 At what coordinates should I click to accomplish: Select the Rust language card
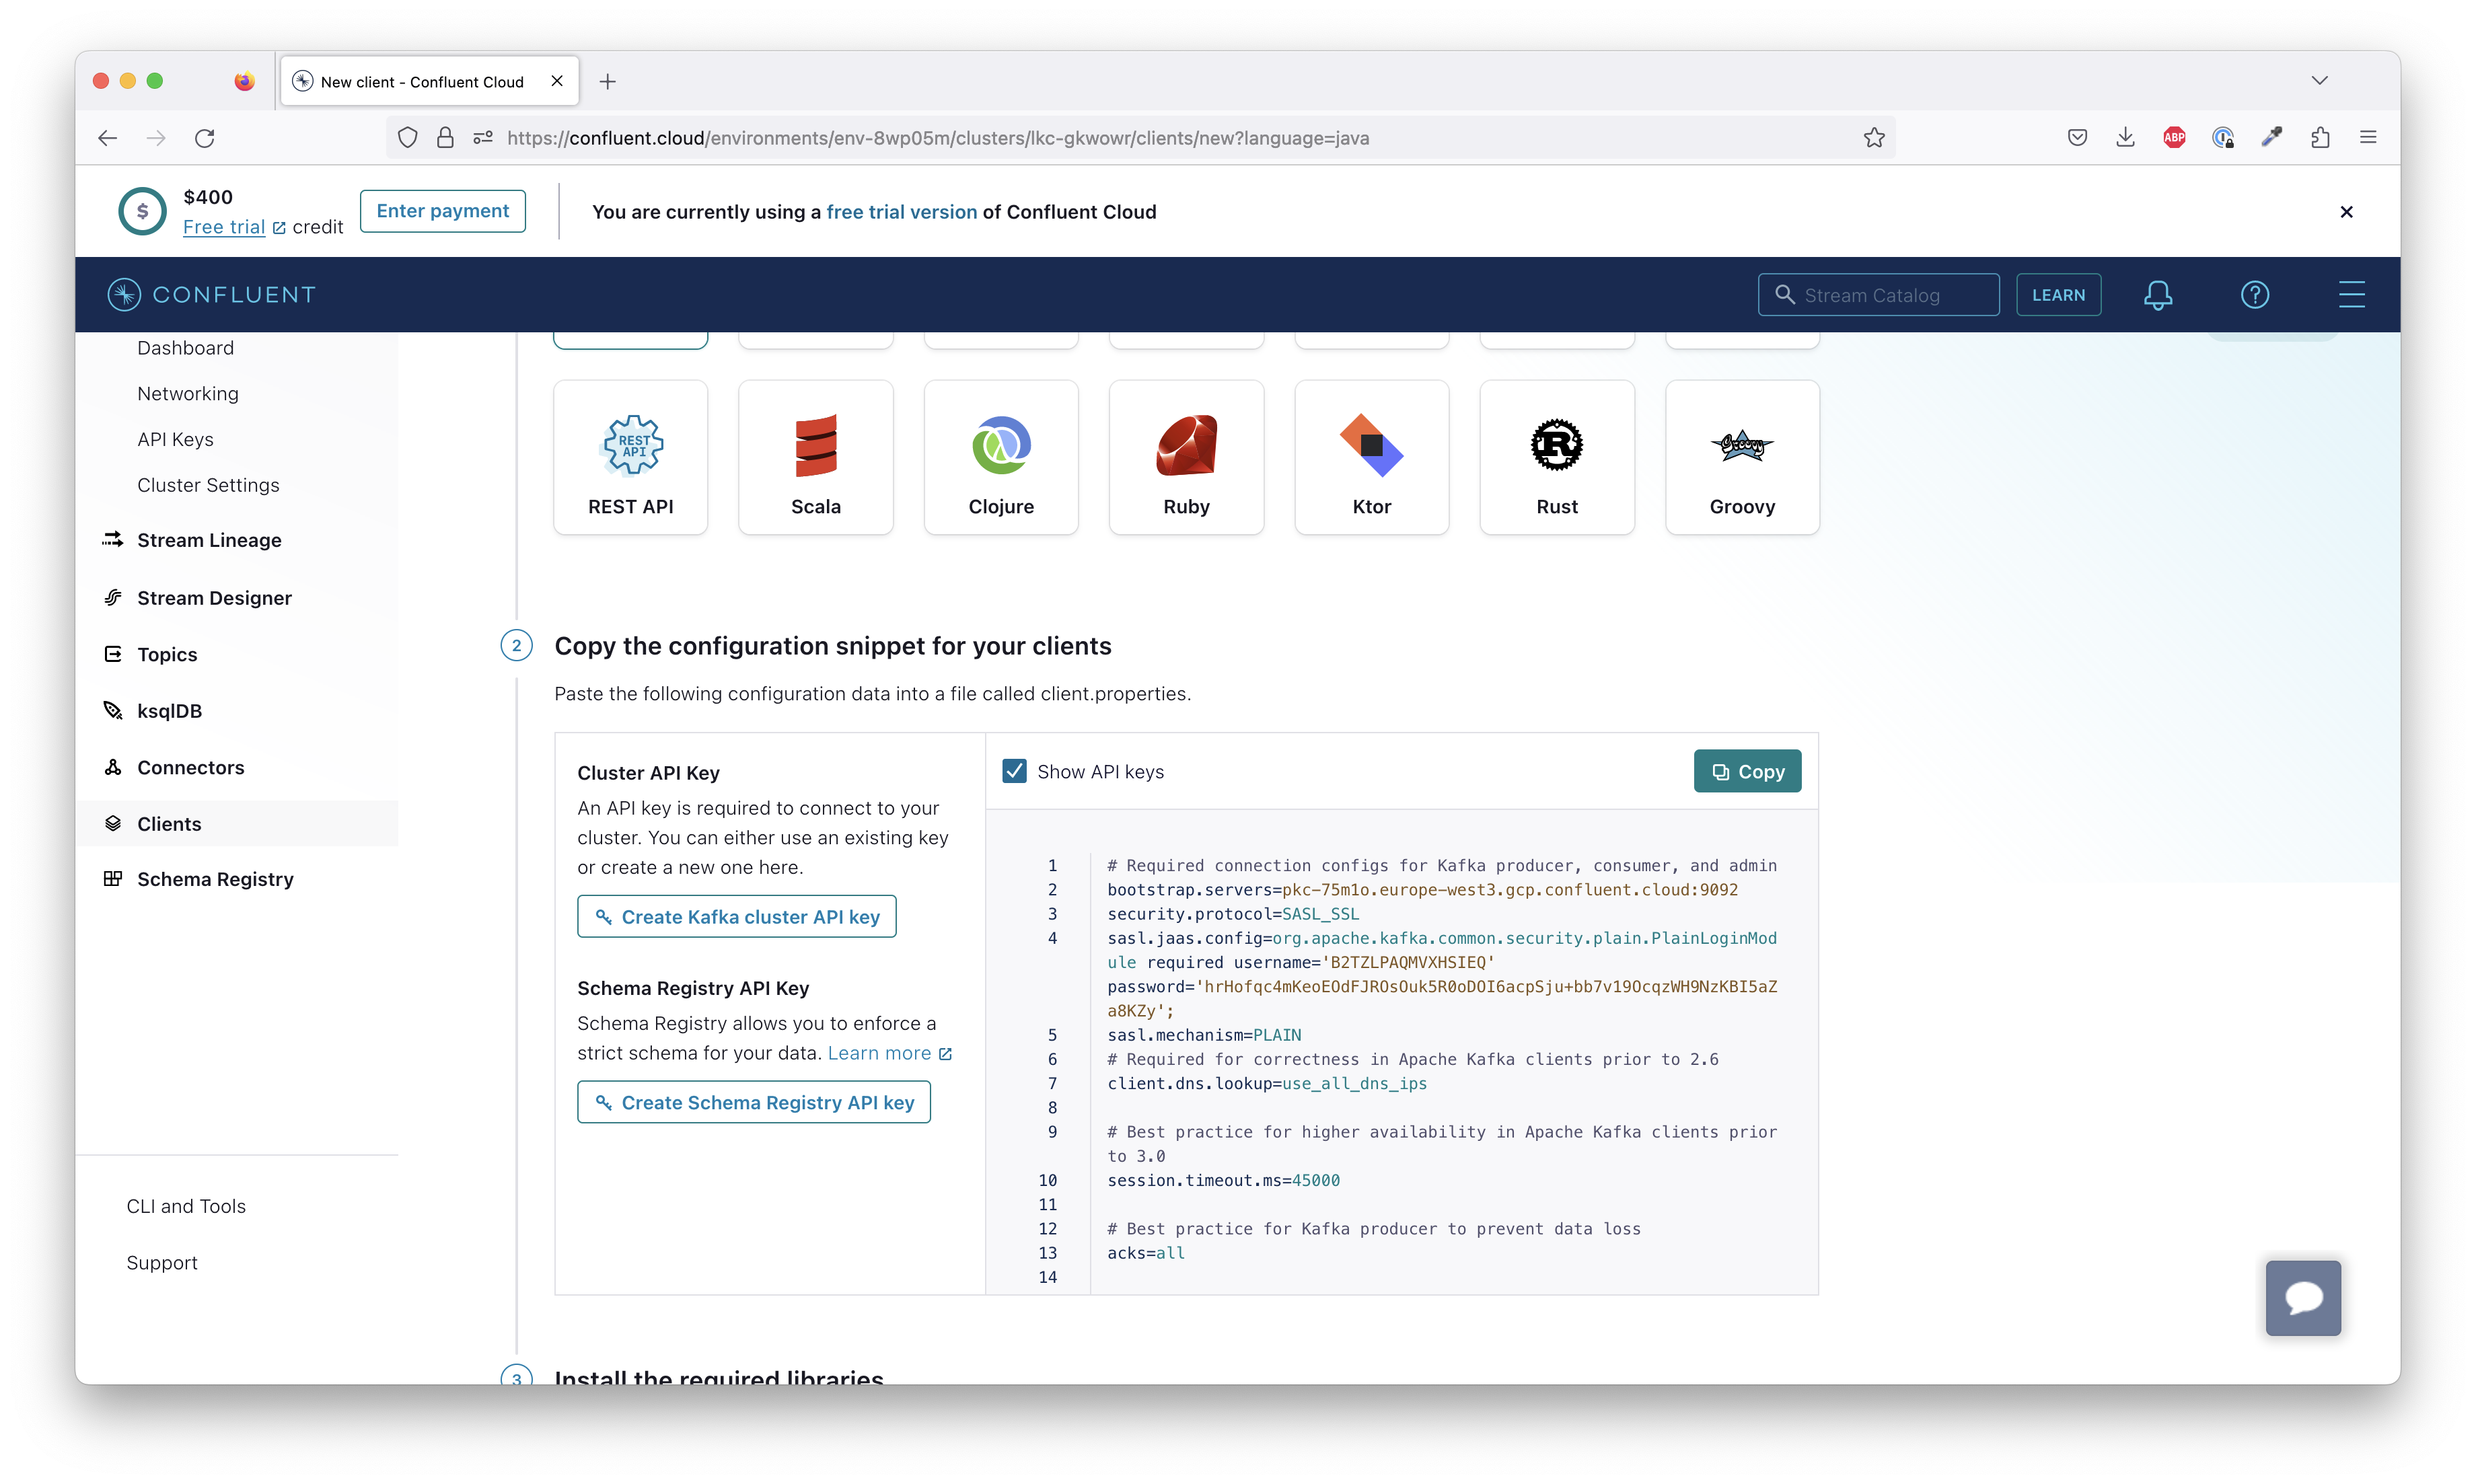1557,457
